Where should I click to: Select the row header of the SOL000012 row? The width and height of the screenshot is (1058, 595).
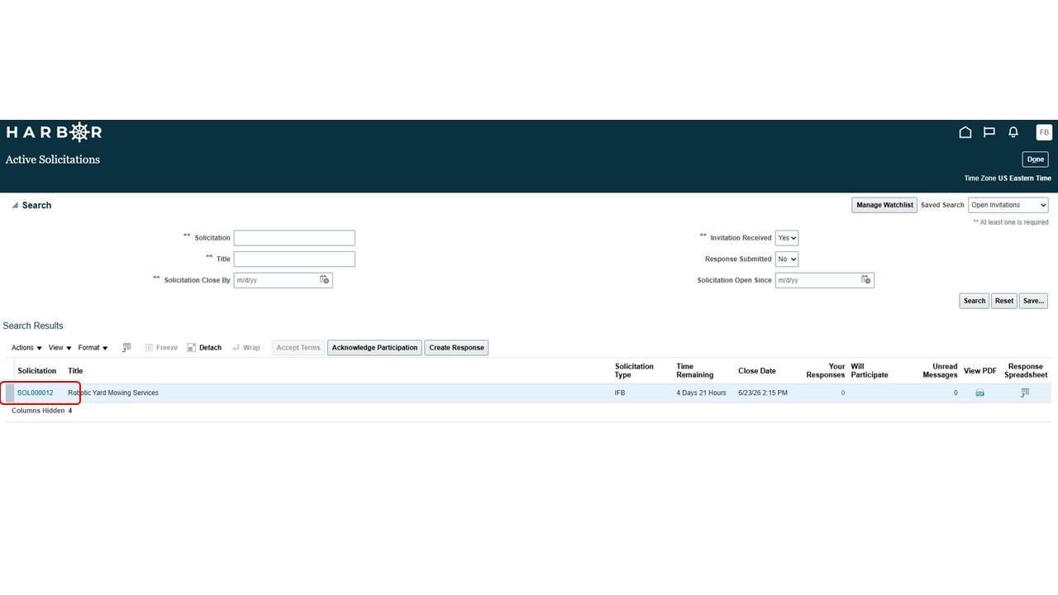coord(10,393)
